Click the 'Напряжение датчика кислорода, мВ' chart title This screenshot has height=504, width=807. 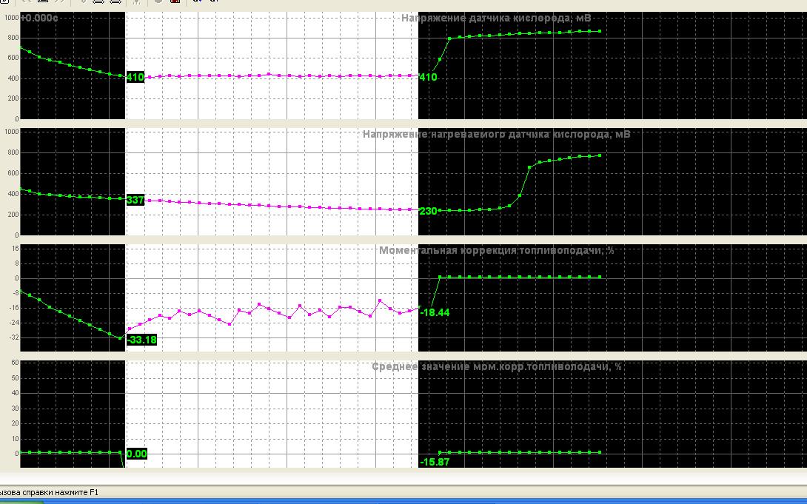pos(496,18)
